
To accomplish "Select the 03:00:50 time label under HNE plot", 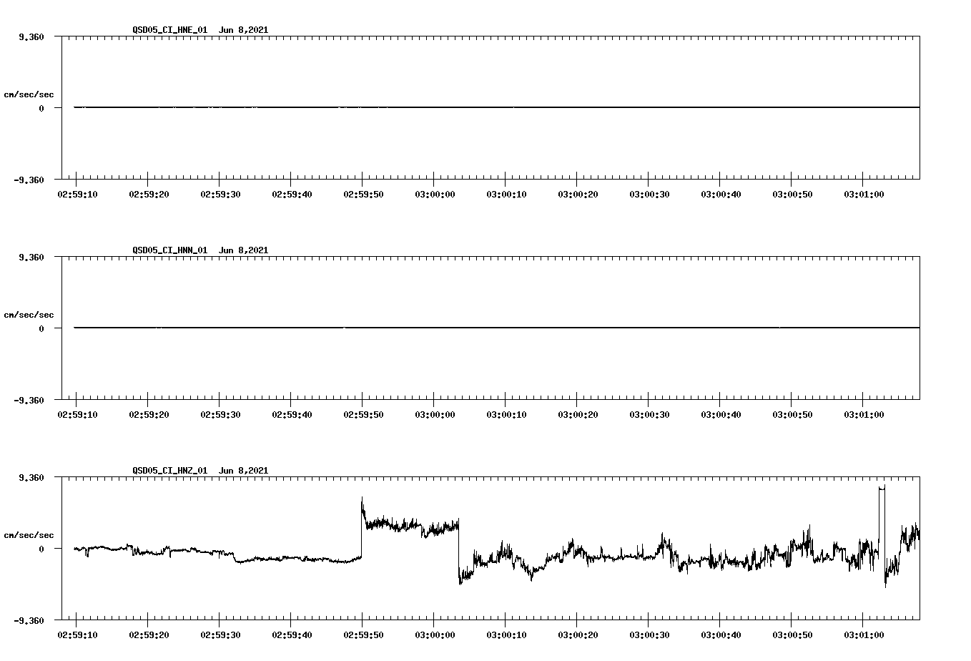I will tap(792, 194).
